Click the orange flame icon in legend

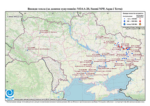pyautogui.click(x=140, y=24)
